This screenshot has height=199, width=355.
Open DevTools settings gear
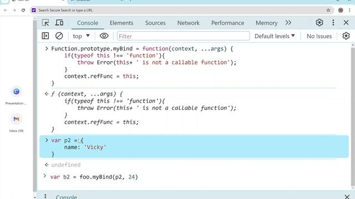[319, 23]
